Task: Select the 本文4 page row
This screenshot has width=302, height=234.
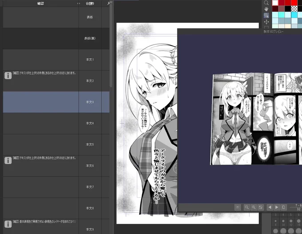Action: click(x=56, y=123)
